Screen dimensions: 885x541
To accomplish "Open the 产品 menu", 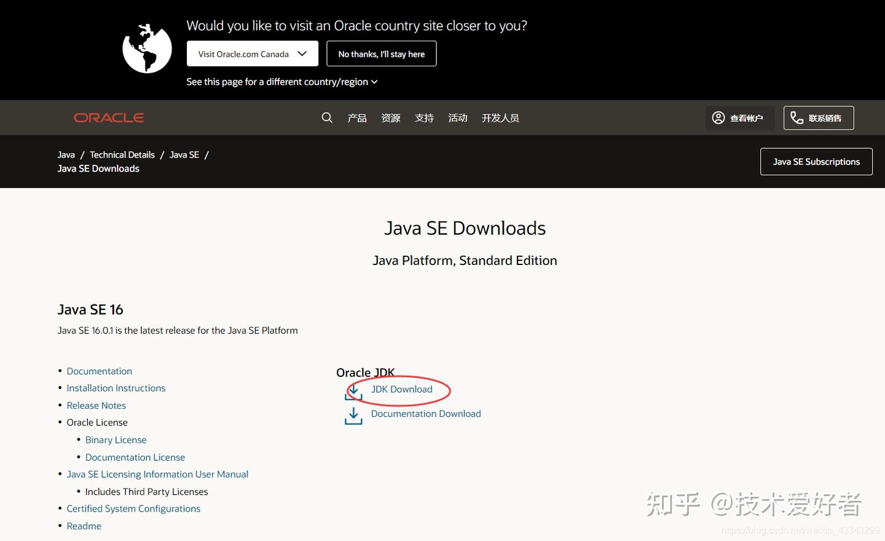I will click(356, 117).
